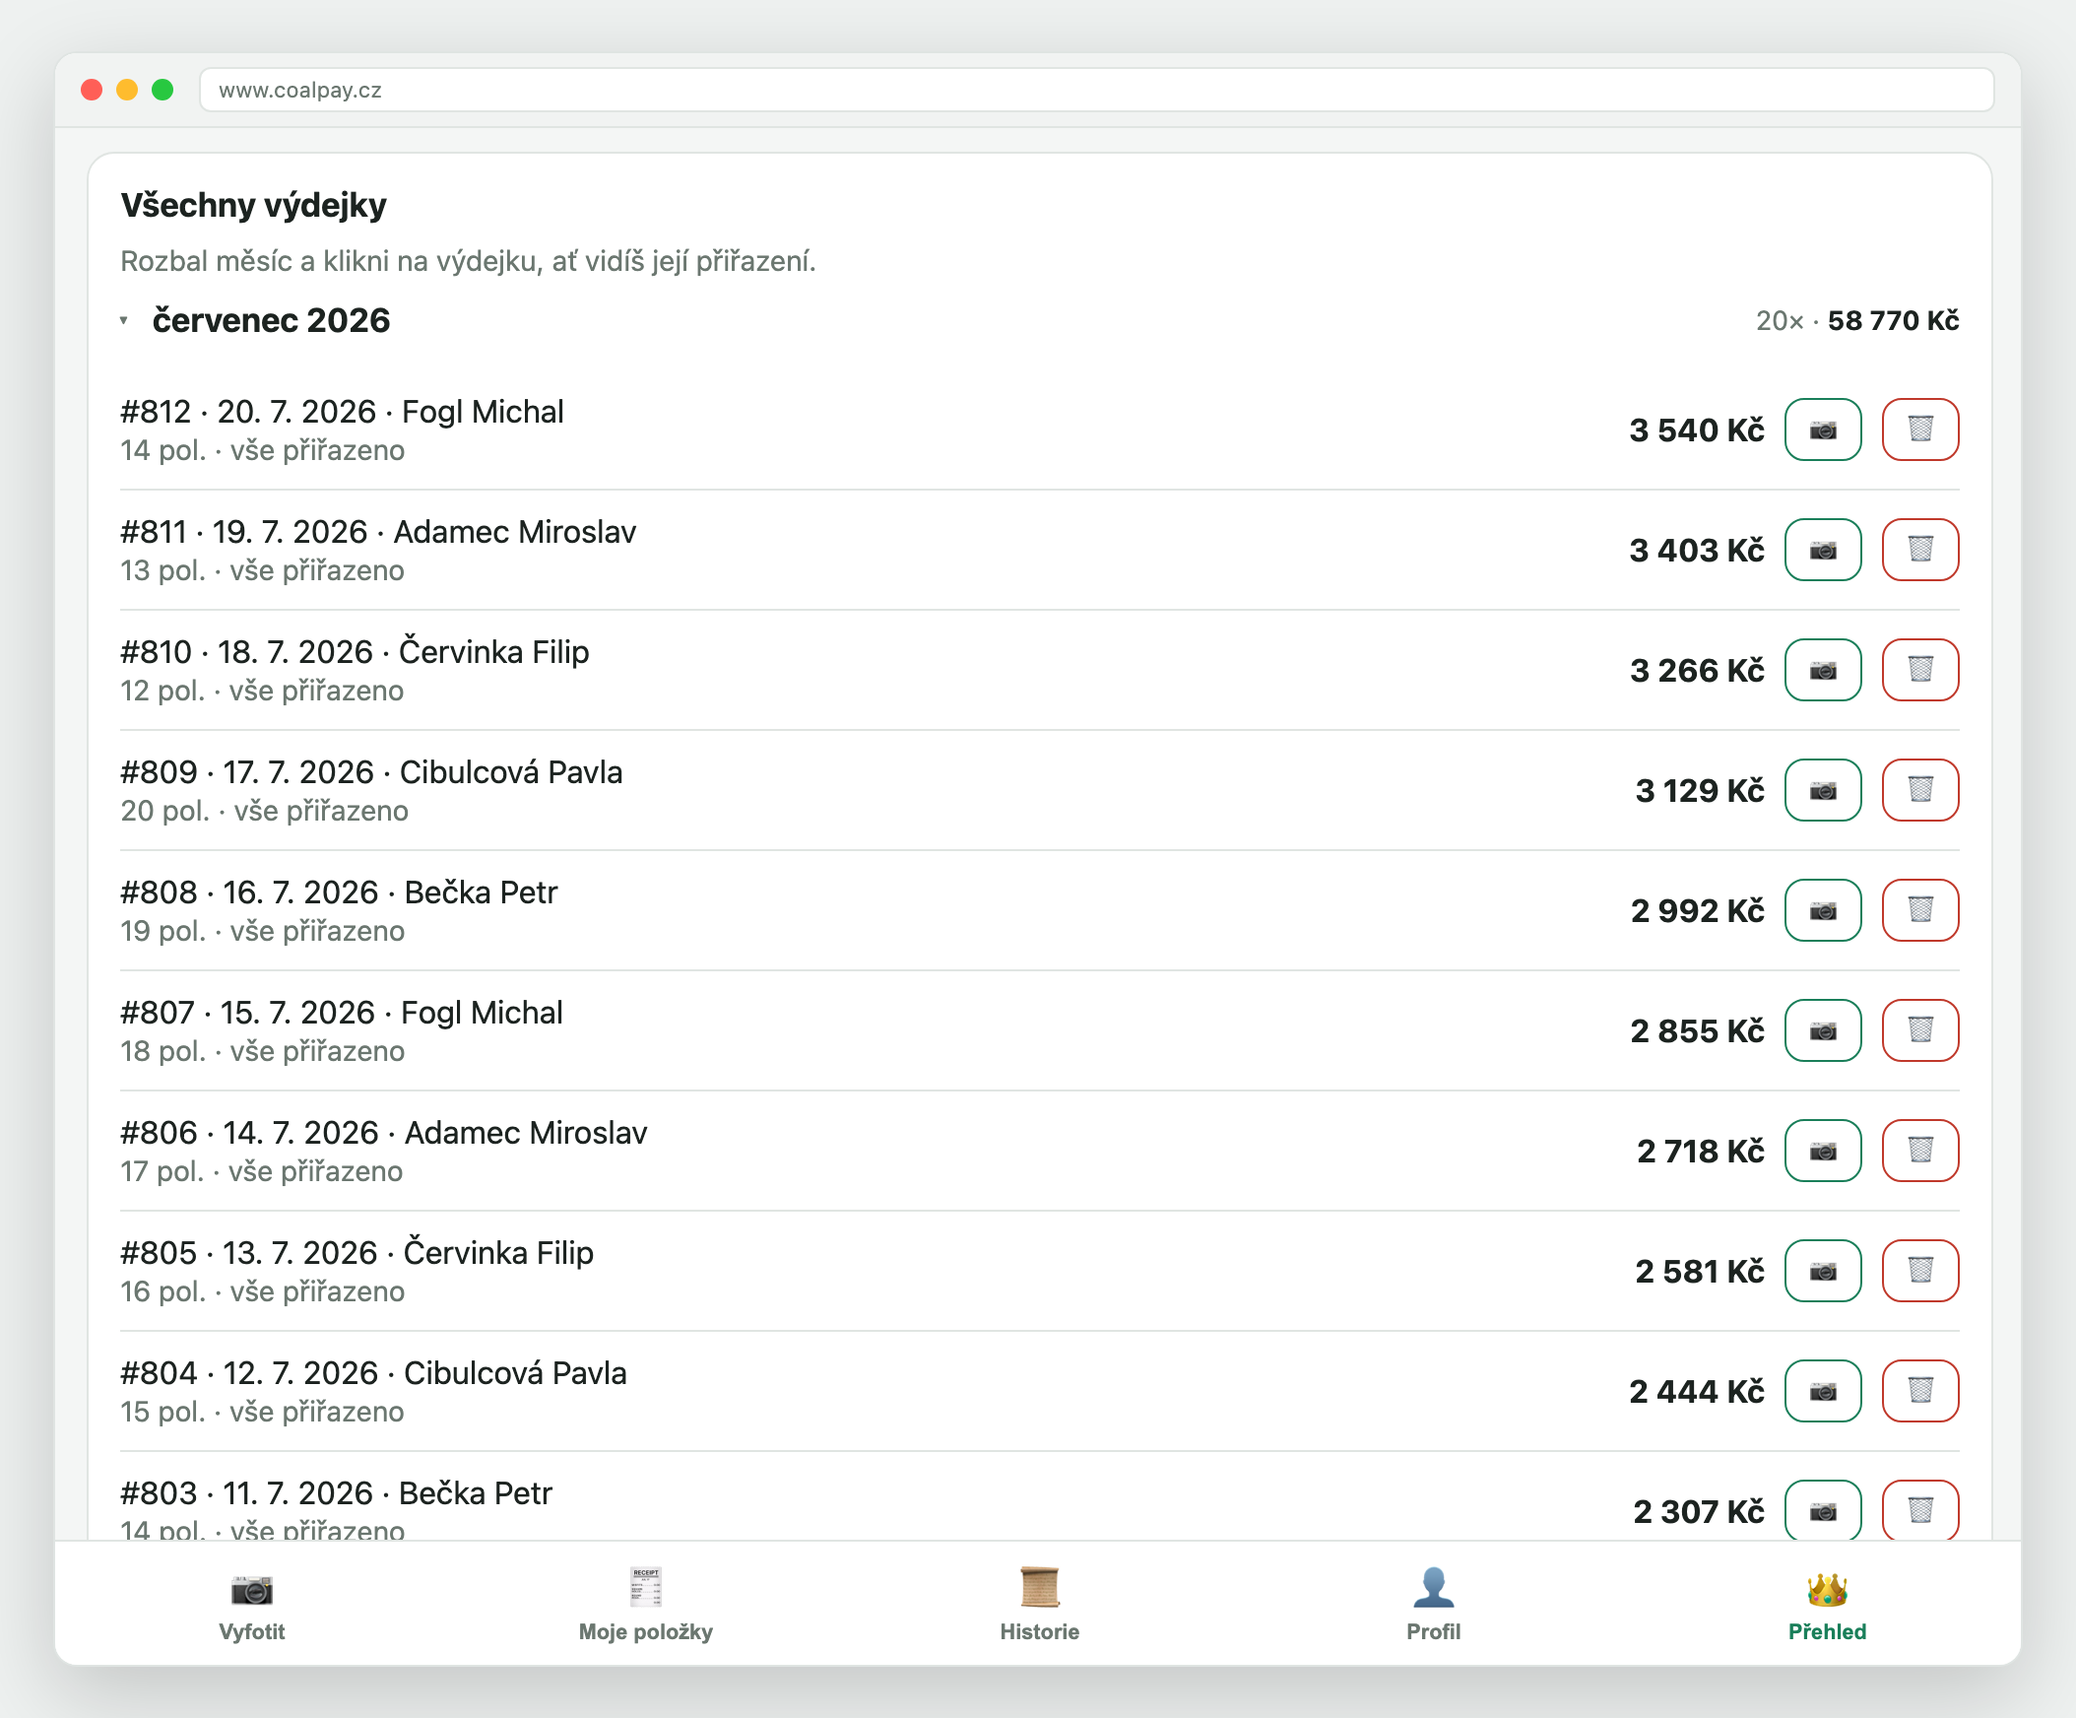Delete expense #803 Bečka Petr
Image resolution: width=2076 pixels, height=1718 pixels.
click(x=1919, y=1510)
